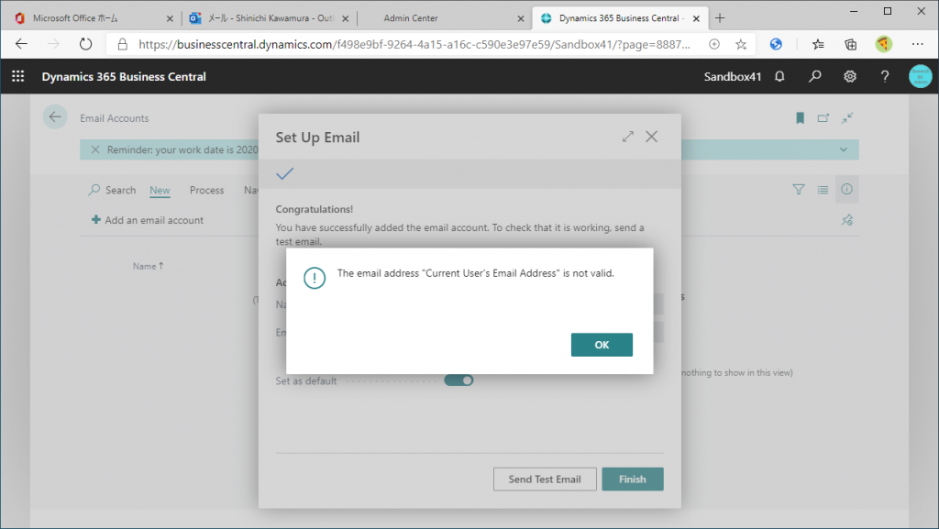Screen dimensions: 939x529
Task: Expand the Set Up Email dialog to full size
Action: (627, 137)
